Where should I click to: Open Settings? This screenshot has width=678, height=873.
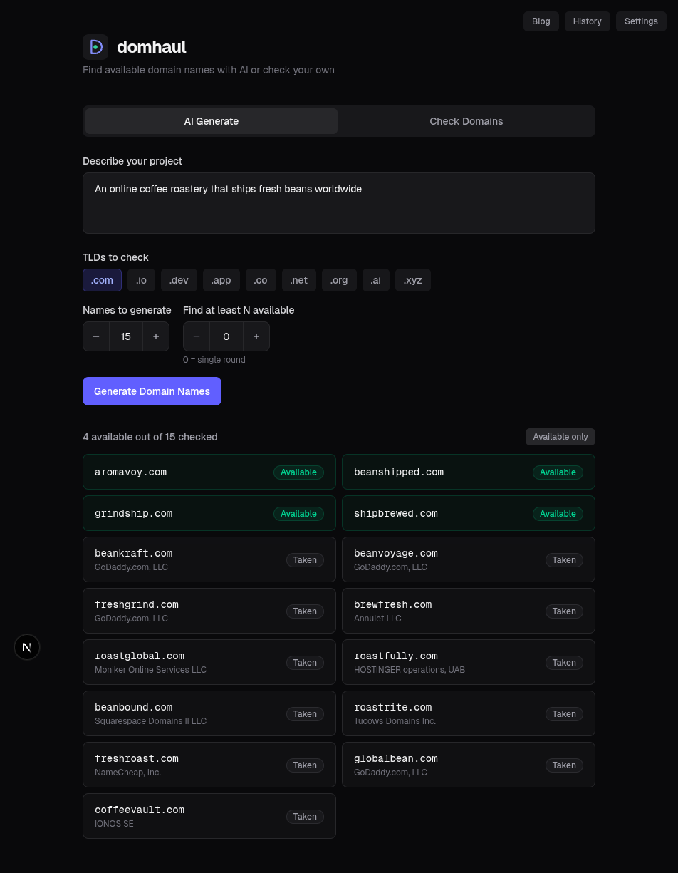640,21
